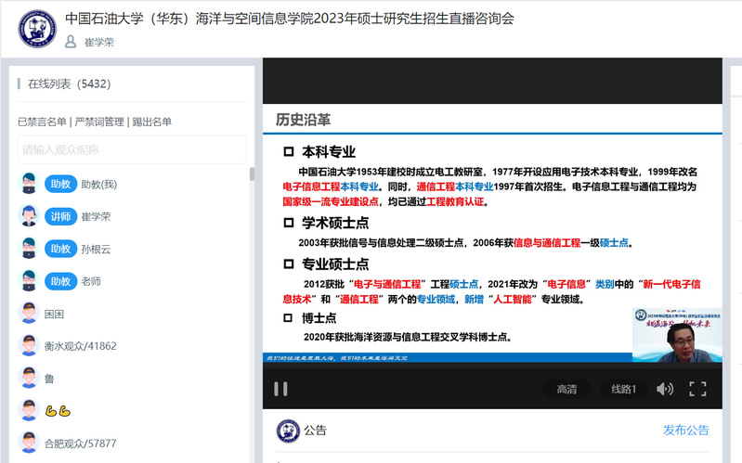Open 严禁词管理 settings
Image resolution: width=742 pixels, height=463 pixels.
click(x=99, y=122)
